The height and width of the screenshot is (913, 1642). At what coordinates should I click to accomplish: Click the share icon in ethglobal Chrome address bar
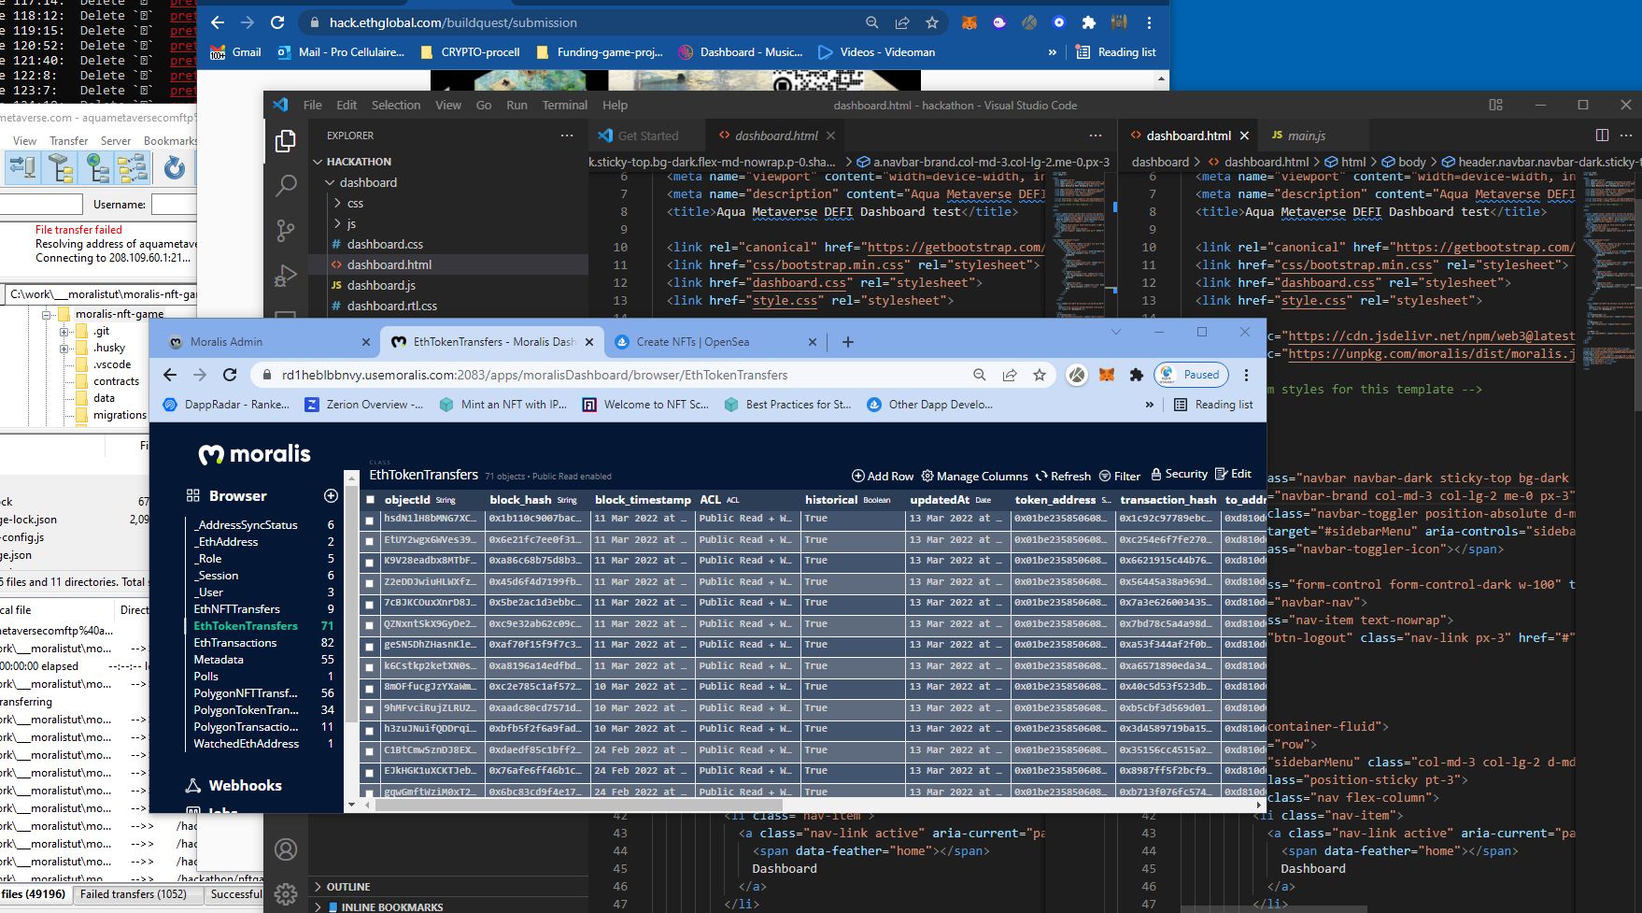coord(901,22)
